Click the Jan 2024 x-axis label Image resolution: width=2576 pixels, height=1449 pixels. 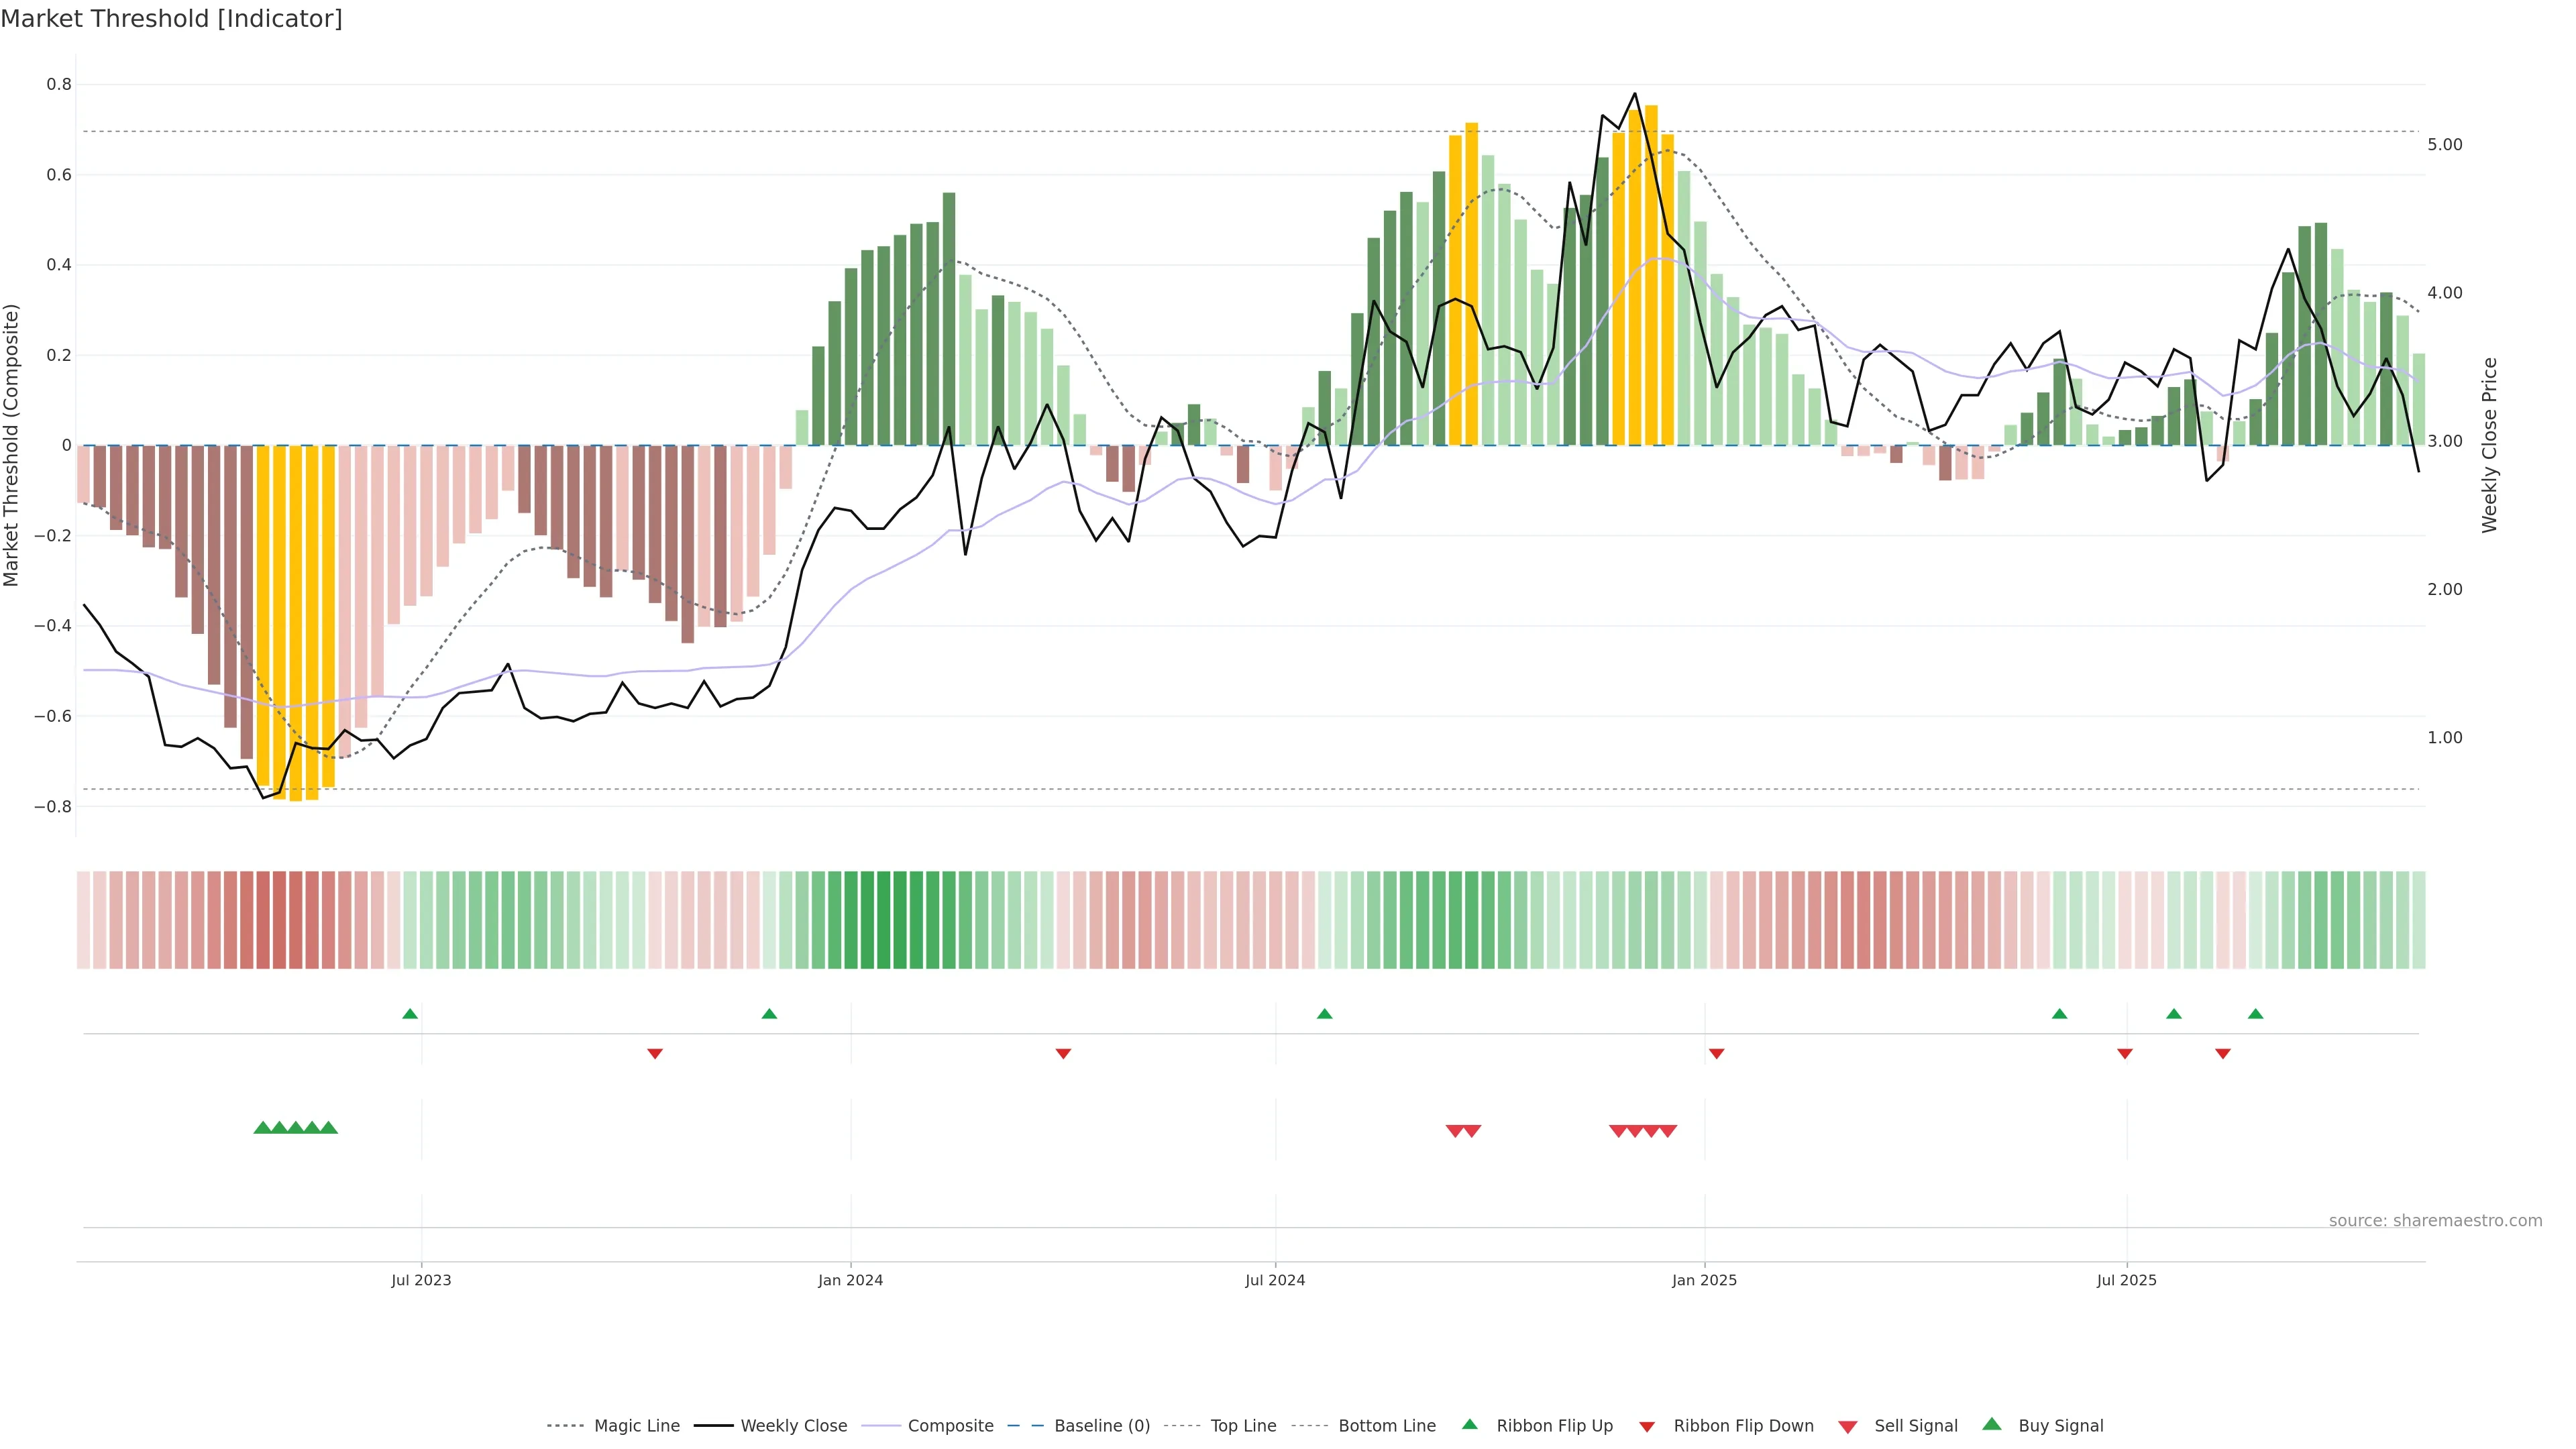(850, 1280)
